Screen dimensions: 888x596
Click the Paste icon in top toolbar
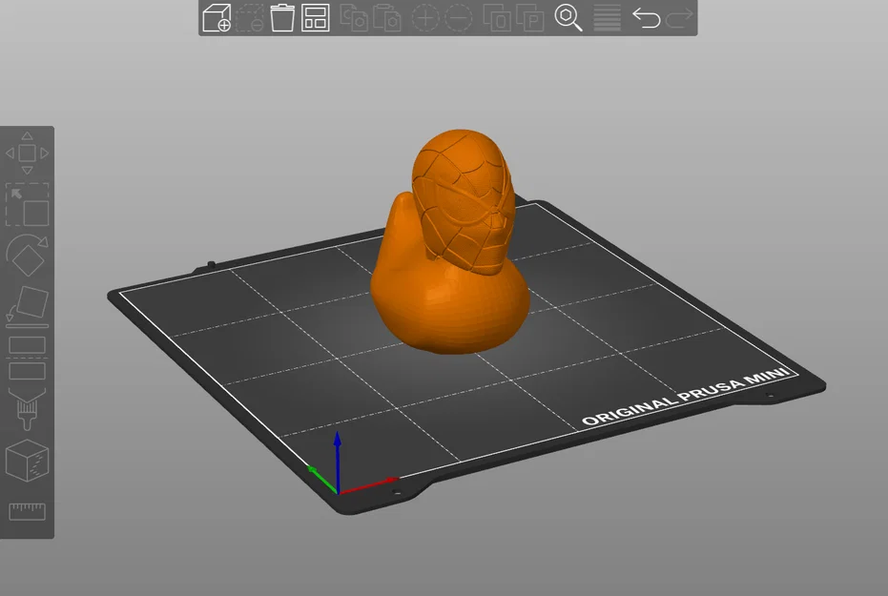(x=387, y=17)
